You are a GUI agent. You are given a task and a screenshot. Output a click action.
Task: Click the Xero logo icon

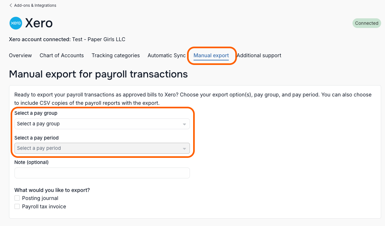[x=16, y=23]
